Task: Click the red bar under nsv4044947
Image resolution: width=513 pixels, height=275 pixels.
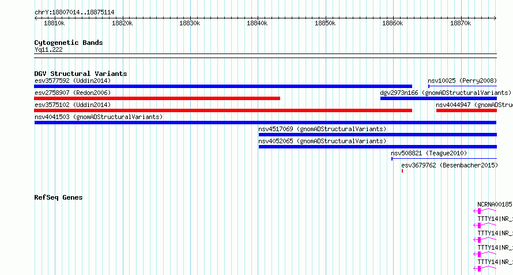Action: 466,110
